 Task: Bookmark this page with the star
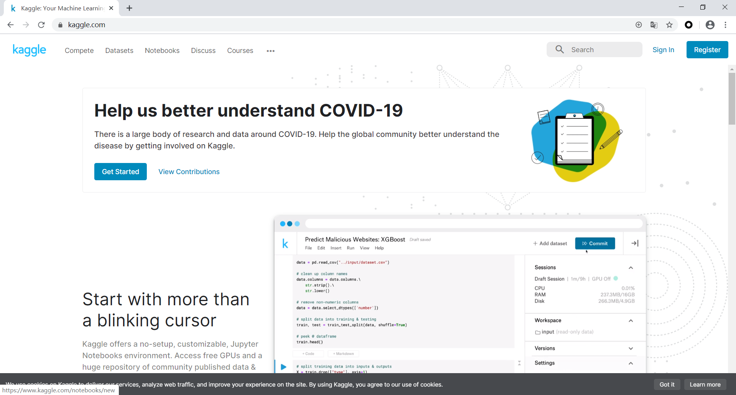pos(669,25)
